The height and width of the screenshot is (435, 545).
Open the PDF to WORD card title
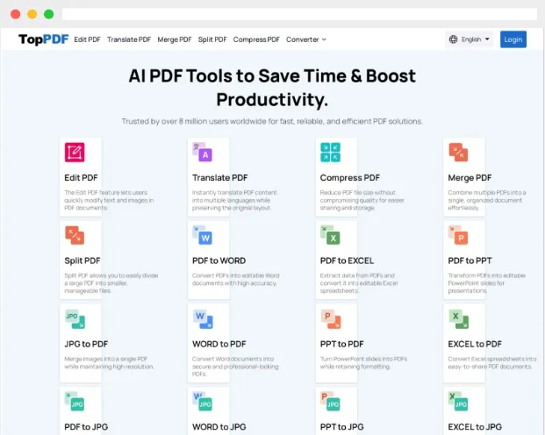[x=219, y=260]
